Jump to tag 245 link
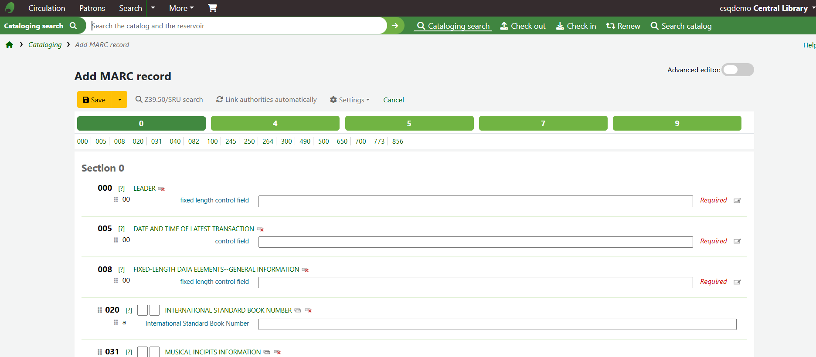The width and height of the screenshot is (816, 357). click(x=231, y=141)
